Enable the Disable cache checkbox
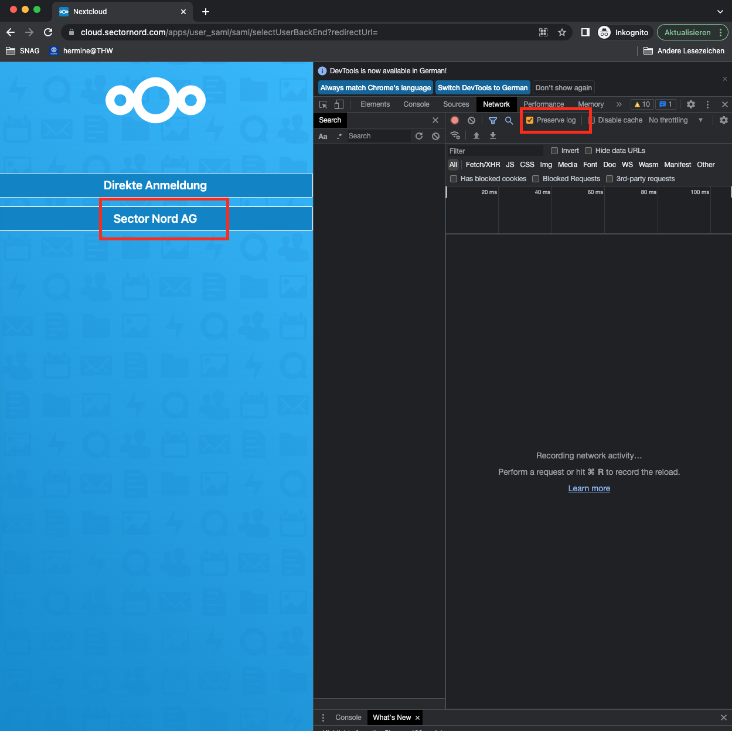The image size is (732, 731). tap(591, 120)
